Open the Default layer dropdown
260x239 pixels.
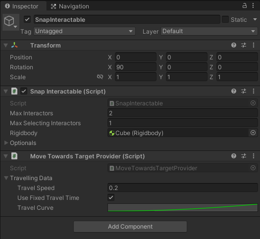point(209,31)
